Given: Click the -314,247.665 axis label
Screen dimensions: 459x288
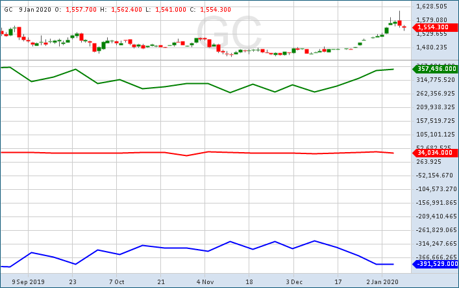Looking at the screenshot, I should (436, 244).
